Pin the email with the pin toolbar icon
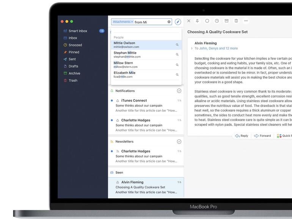Viewport: 292px width, 219px height. (x=197, y=21)
